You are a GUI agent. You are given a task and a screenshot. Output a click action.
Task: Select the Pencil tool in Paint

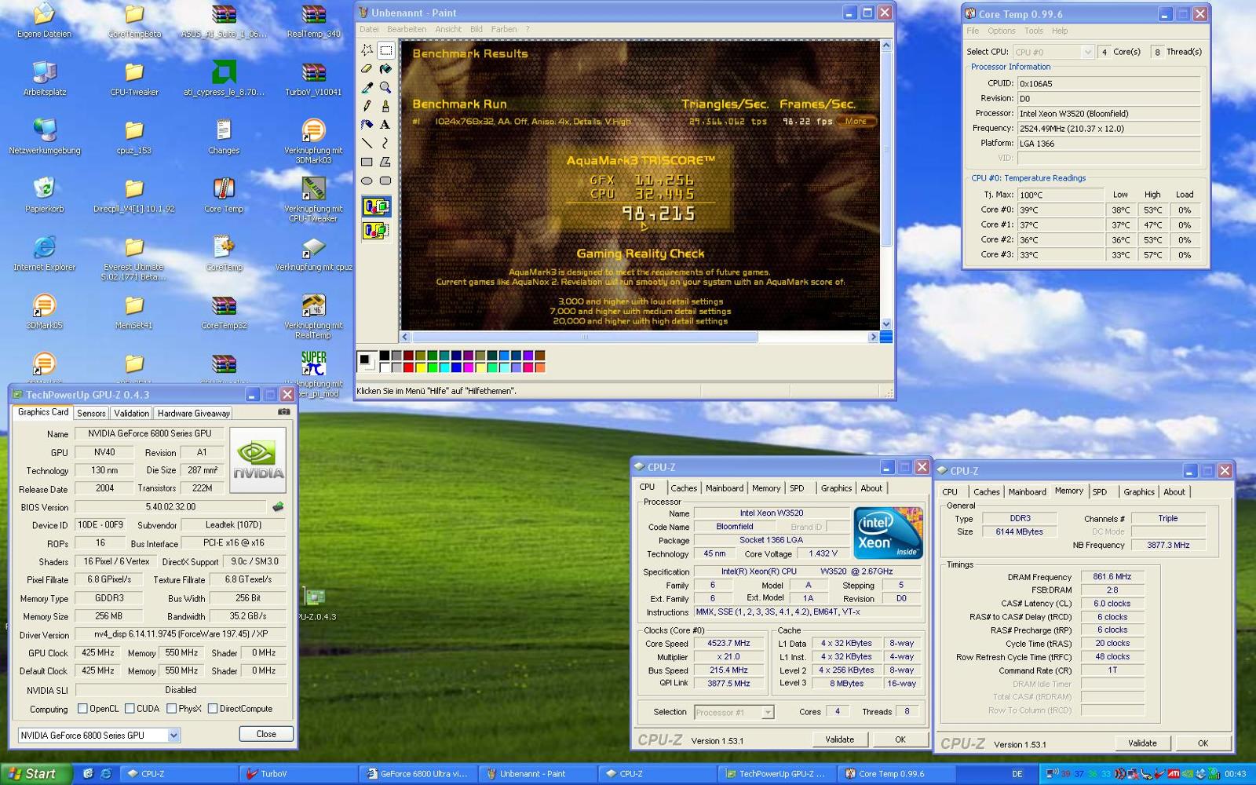pos(367,106)
